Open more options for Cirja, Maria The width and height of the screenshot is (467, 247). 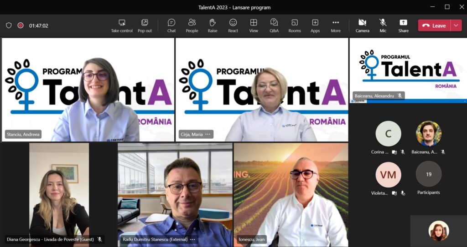coord(208,134)
